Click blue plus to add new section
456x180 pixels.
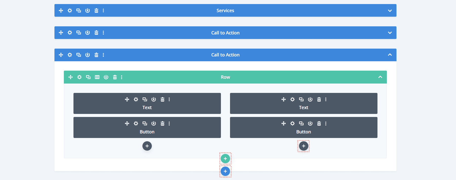click(225, 171)
